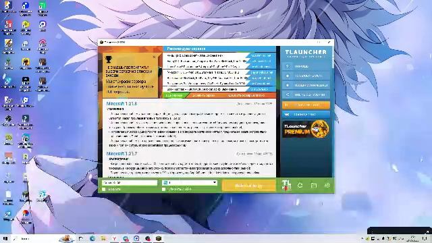This screenshot has height=243, width=432.
Task: Select the green servers tab
Action: click(x=175, y=95)
